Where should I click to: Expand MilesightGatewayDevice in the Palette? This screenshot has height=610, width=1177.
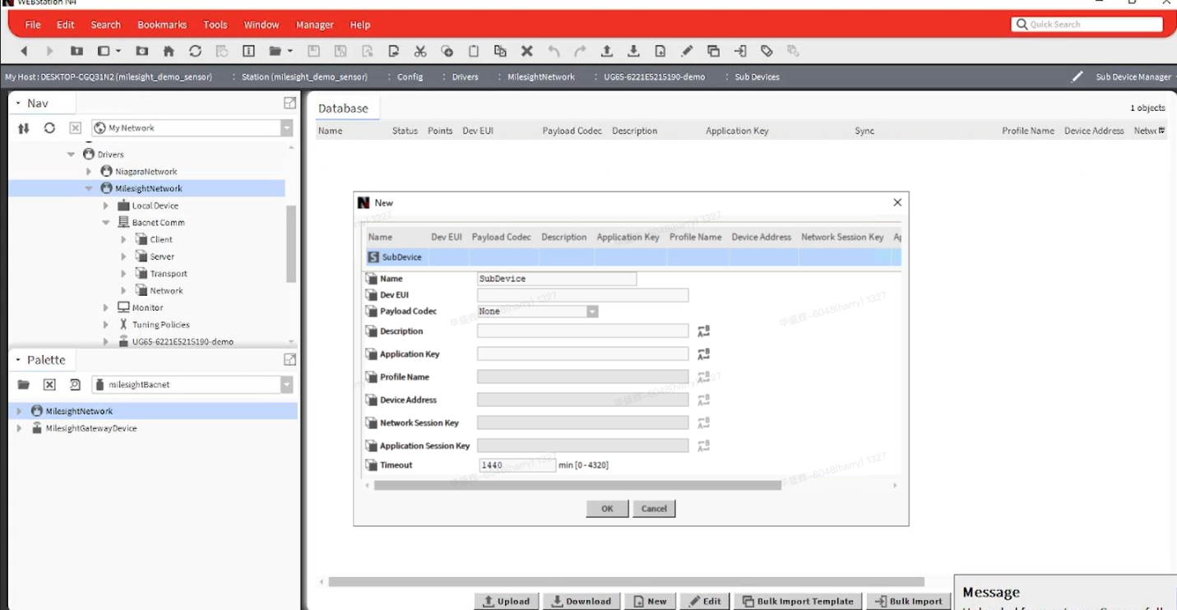click(19, 428)
